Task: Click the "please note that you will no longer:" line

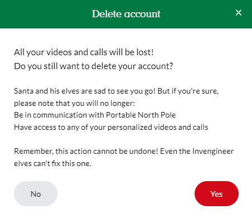Action: (x=75, y=103)
